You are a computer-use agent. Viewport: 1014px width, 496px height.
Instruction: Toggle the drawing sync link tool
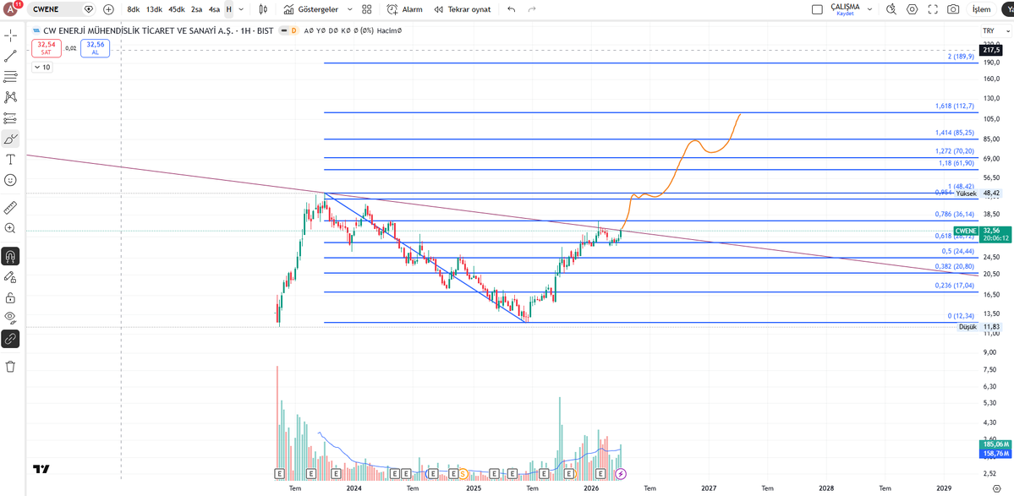(10, 339)
